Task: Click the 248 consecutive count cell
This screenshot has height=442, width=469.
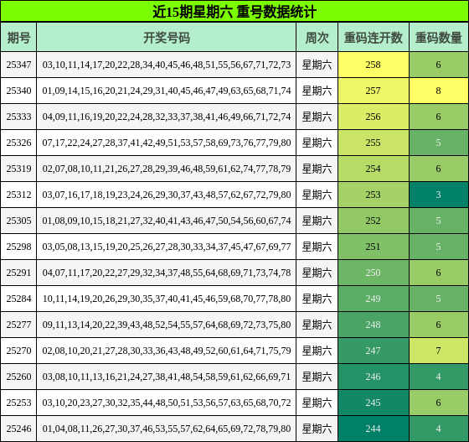Action: coord(374,325)
